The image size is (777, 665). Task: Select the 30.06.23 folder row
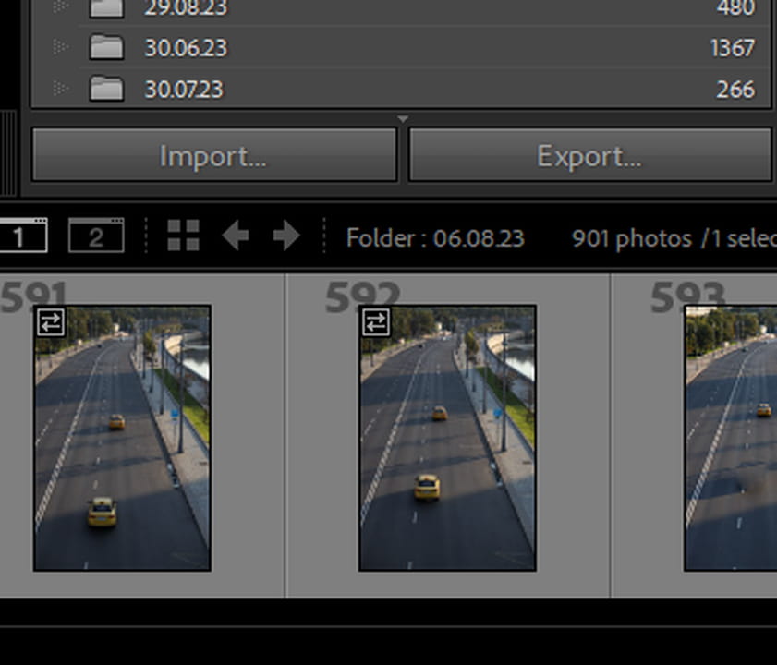point(401,48)
